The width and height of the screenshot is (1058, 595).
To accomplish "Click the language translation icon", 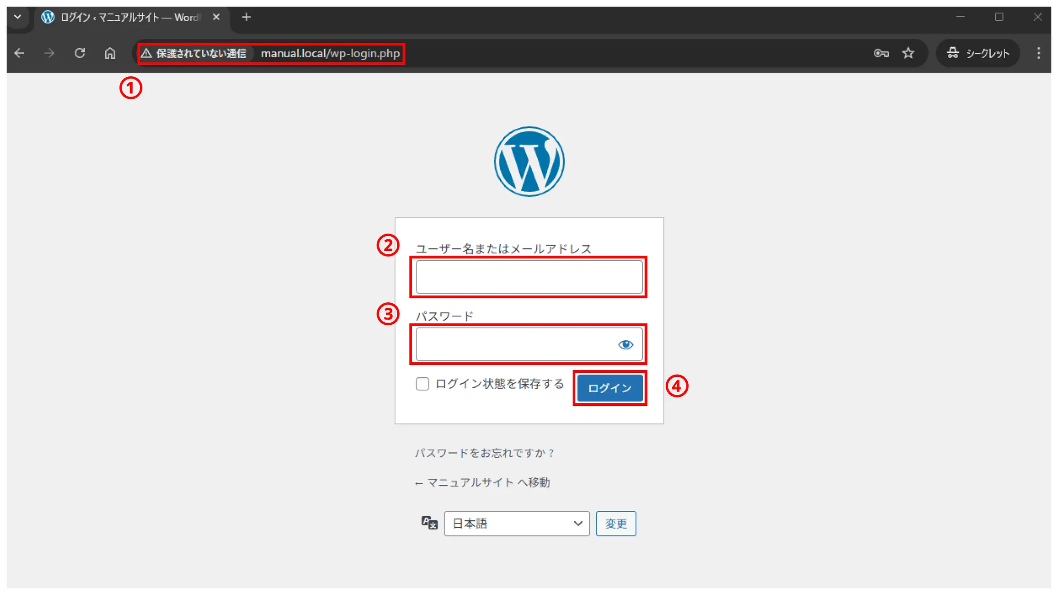I will [429, 523].
